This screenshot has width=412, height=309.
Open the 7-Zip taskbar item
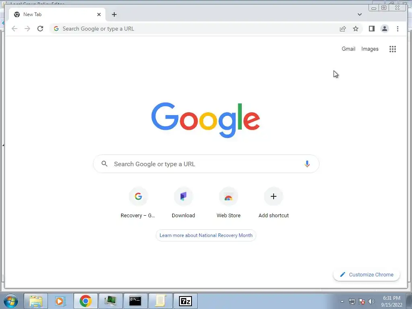[185, 301]
